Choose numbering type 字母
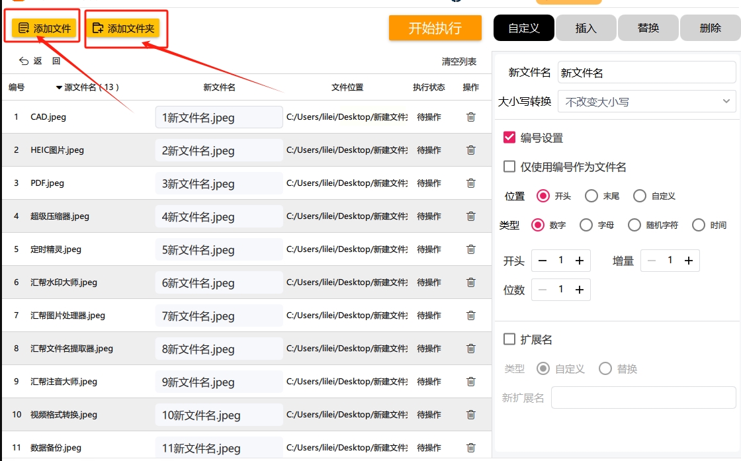The width and height of the screenshot is (741, 461). pos(586,225)
